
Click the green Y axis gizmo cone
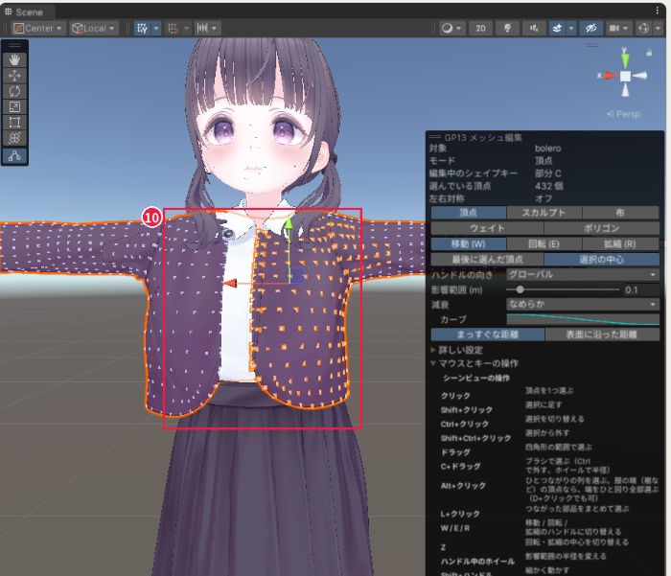tap(625, 59)
